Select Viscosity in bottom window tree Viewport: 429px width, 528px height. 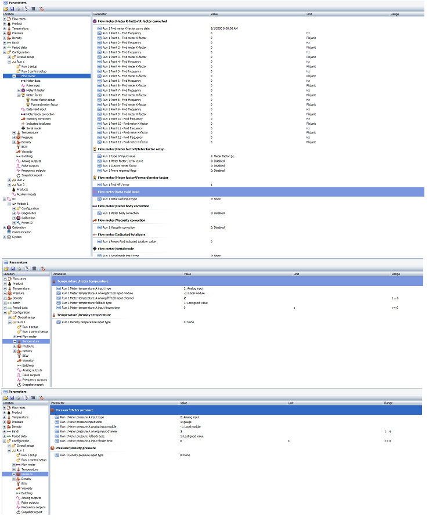27,489
